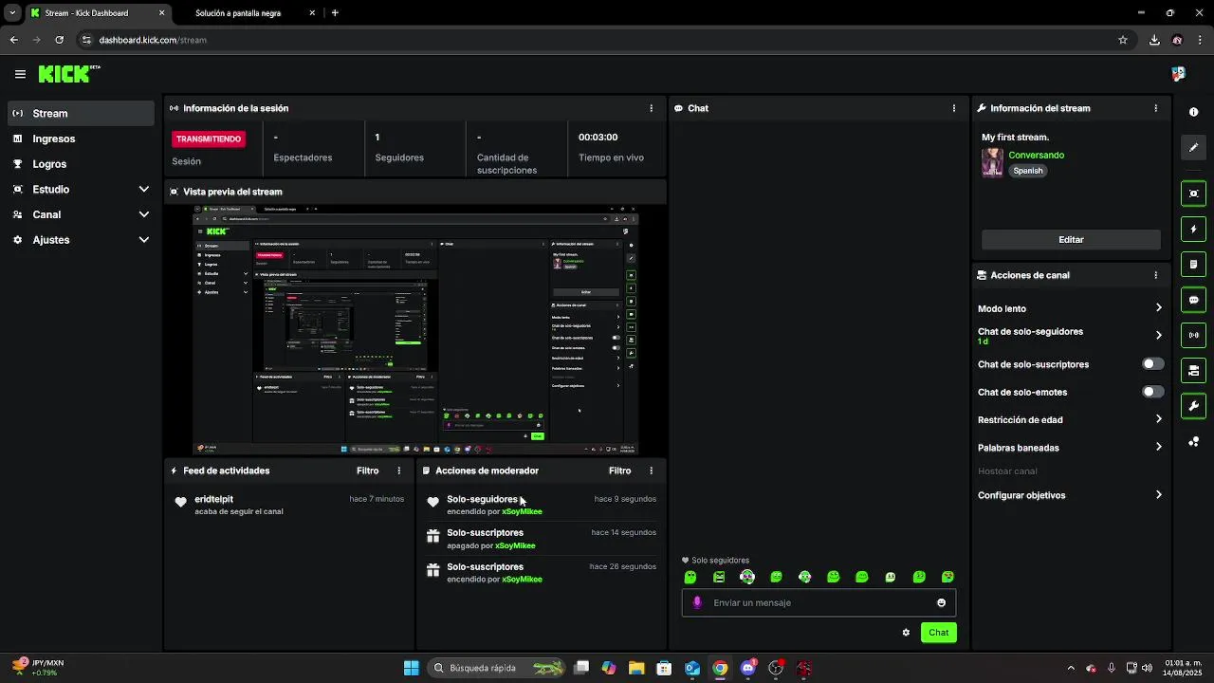Expand the Ajustes sidebar section
The image size is (1214, 683).
(144, 240)
